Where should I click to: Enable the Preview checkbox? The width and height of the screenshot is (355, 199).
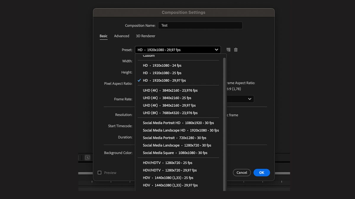100,173
